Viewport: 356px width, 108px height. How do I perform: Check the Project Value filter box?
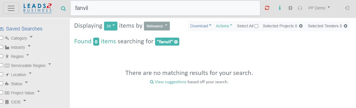click(x=1, y=93)
